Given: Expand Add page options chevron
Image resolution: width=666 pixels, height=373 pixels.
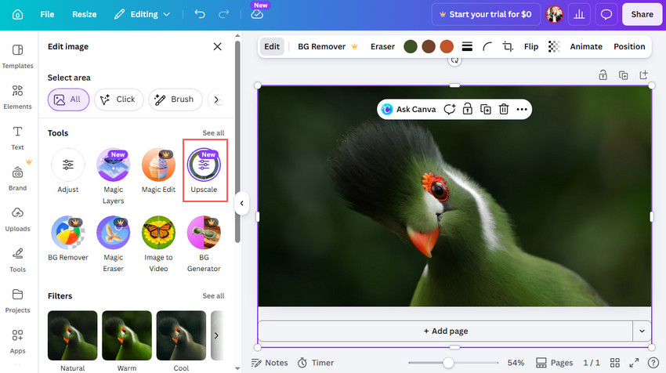Looking at the screenshot, I should click(x=642, y=331).
